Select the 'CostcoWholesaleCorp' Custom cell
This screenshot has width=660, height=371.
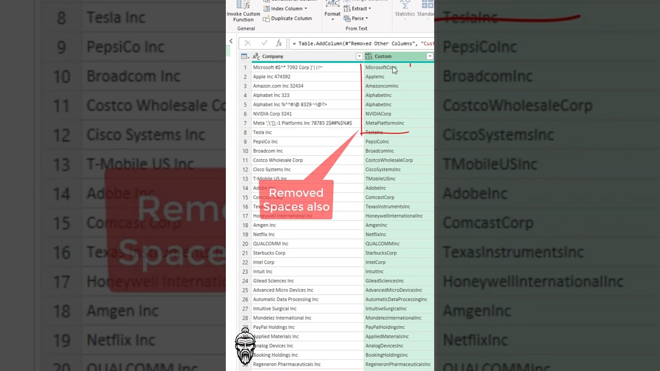tap(399, 160)
